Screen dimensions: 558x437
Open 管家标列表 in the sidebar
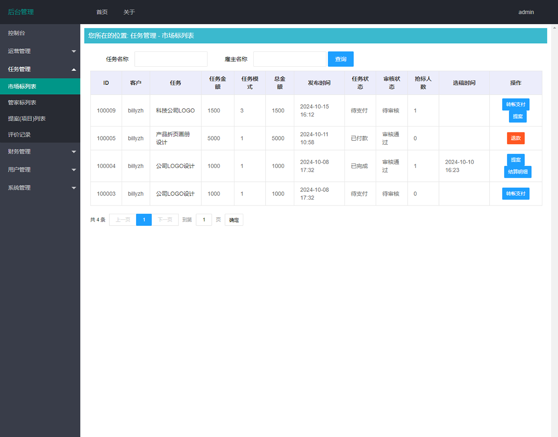point(40,102)
